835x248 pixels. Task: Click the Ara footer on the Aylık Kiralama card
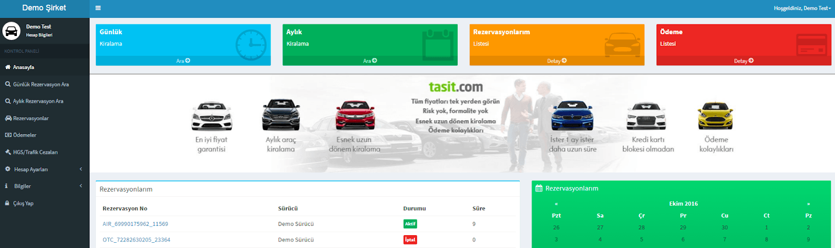(370, 60)
